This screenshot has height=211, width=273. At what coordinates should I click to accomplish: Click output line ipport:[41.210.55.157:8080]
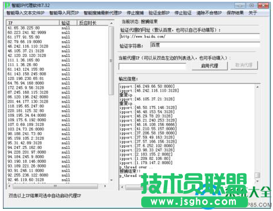148,129
